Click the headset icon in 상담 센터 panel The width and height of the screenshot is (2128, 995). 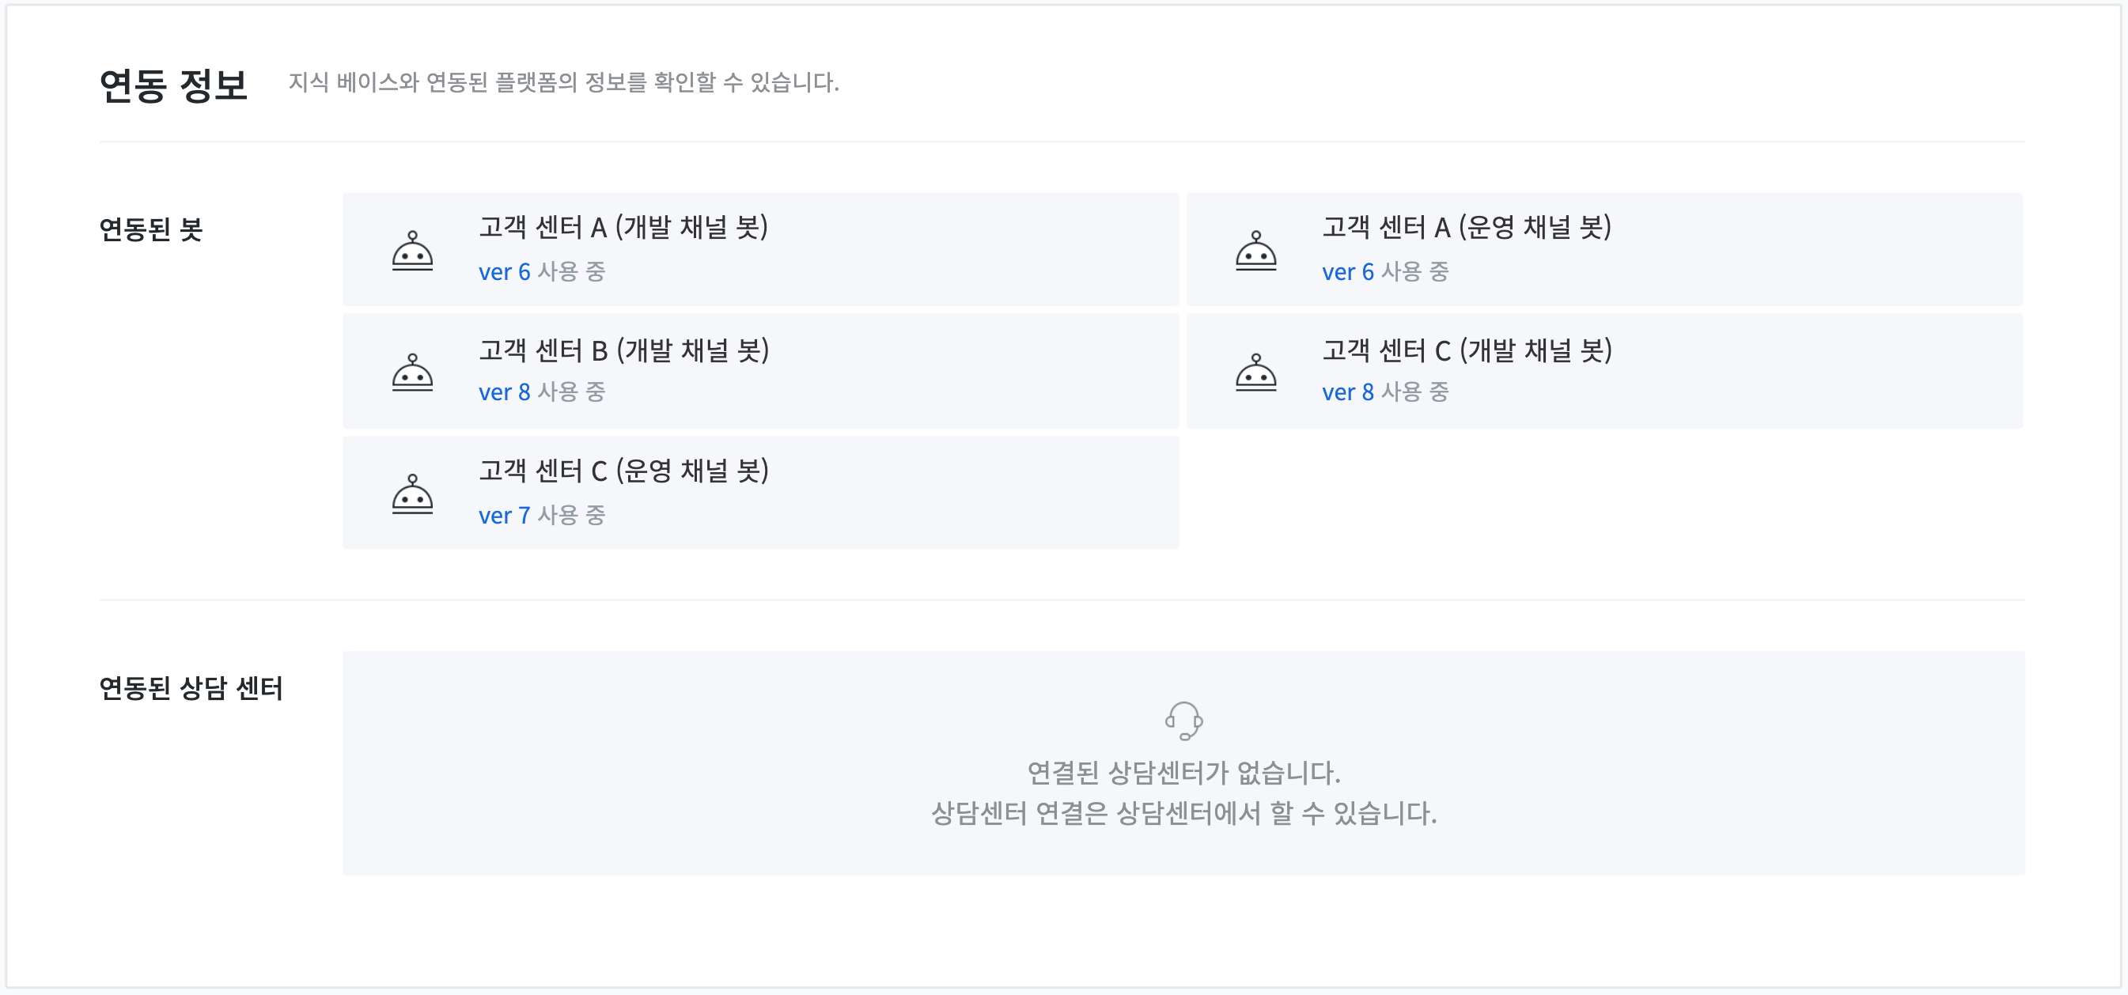coord(1183,721)
